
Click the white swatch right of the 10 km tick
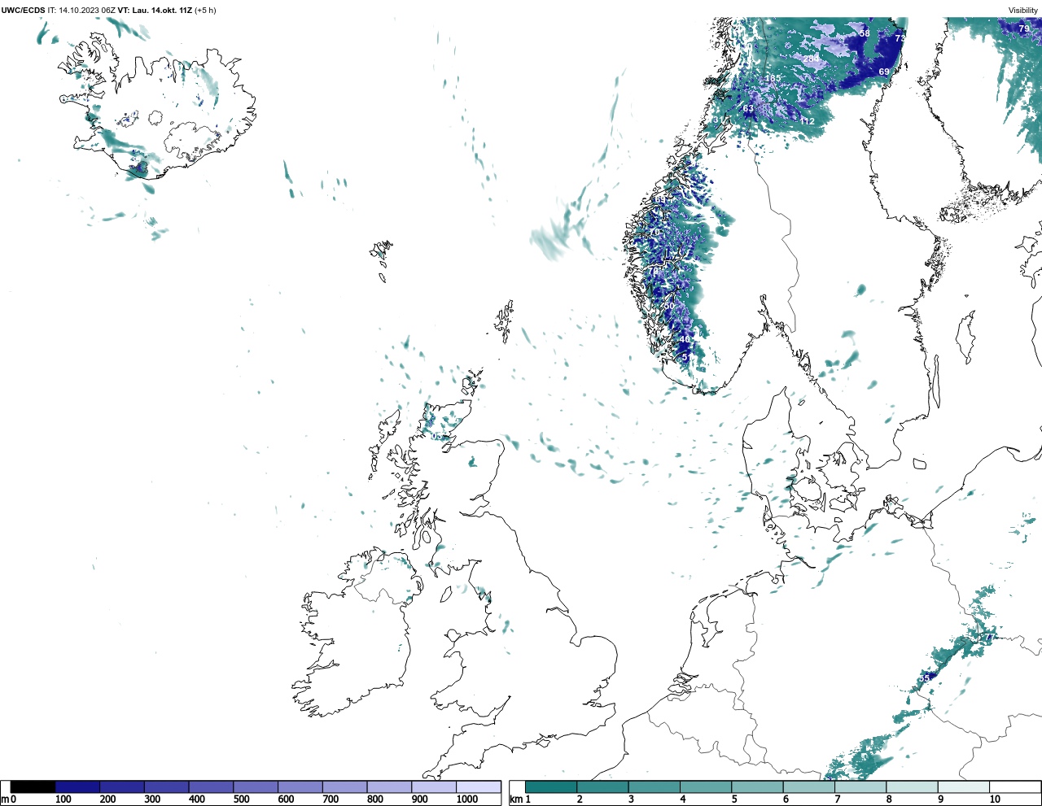coord(1014,786)
